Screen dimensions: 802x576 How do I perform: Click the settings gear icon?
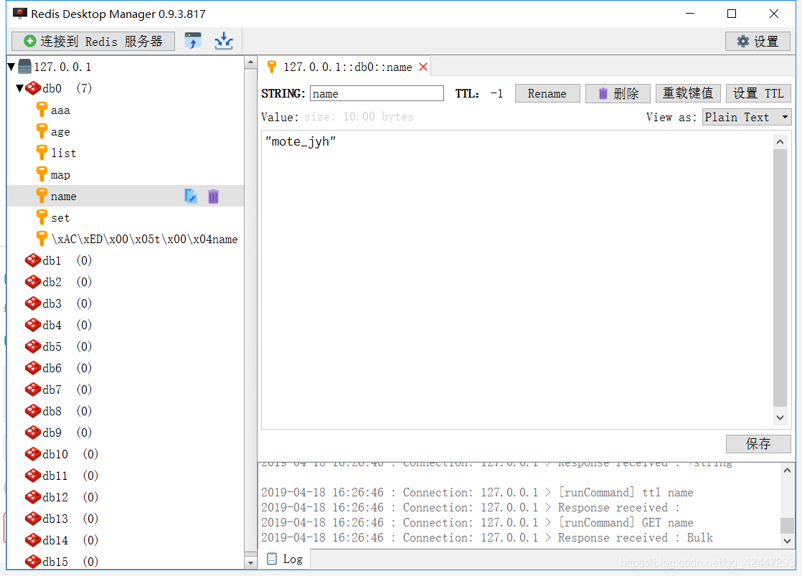[742, 41]
